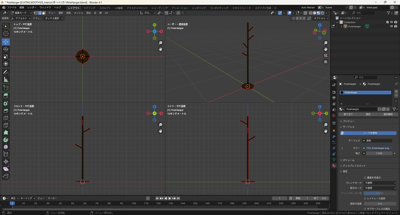Screen dimensions: 400x215
Task: Enable the 裏面を非表示 checkbox
Action: tap(365, 177)
